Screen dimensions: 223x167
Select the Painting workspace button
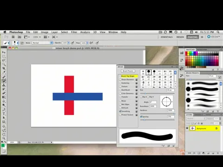[x=192, y=37]
